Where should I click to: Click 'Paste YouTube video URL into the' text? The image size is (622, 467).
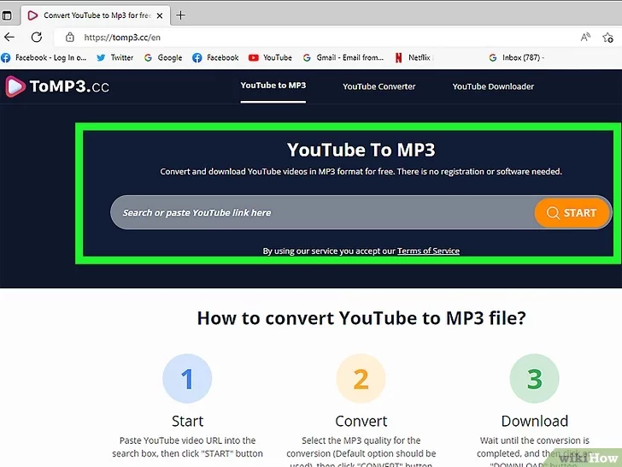187,440
